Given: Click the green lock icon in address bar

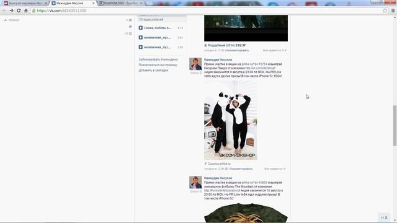Looking at the screenshot, I should click(34, 11).
